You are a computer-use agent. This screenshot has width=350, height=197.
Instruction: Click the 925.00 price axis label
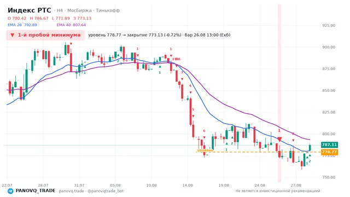point(329,26)
